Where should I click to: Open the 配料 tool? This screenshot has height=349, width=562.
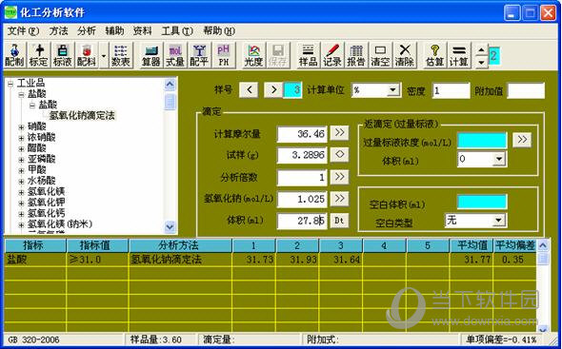(87, 55)
